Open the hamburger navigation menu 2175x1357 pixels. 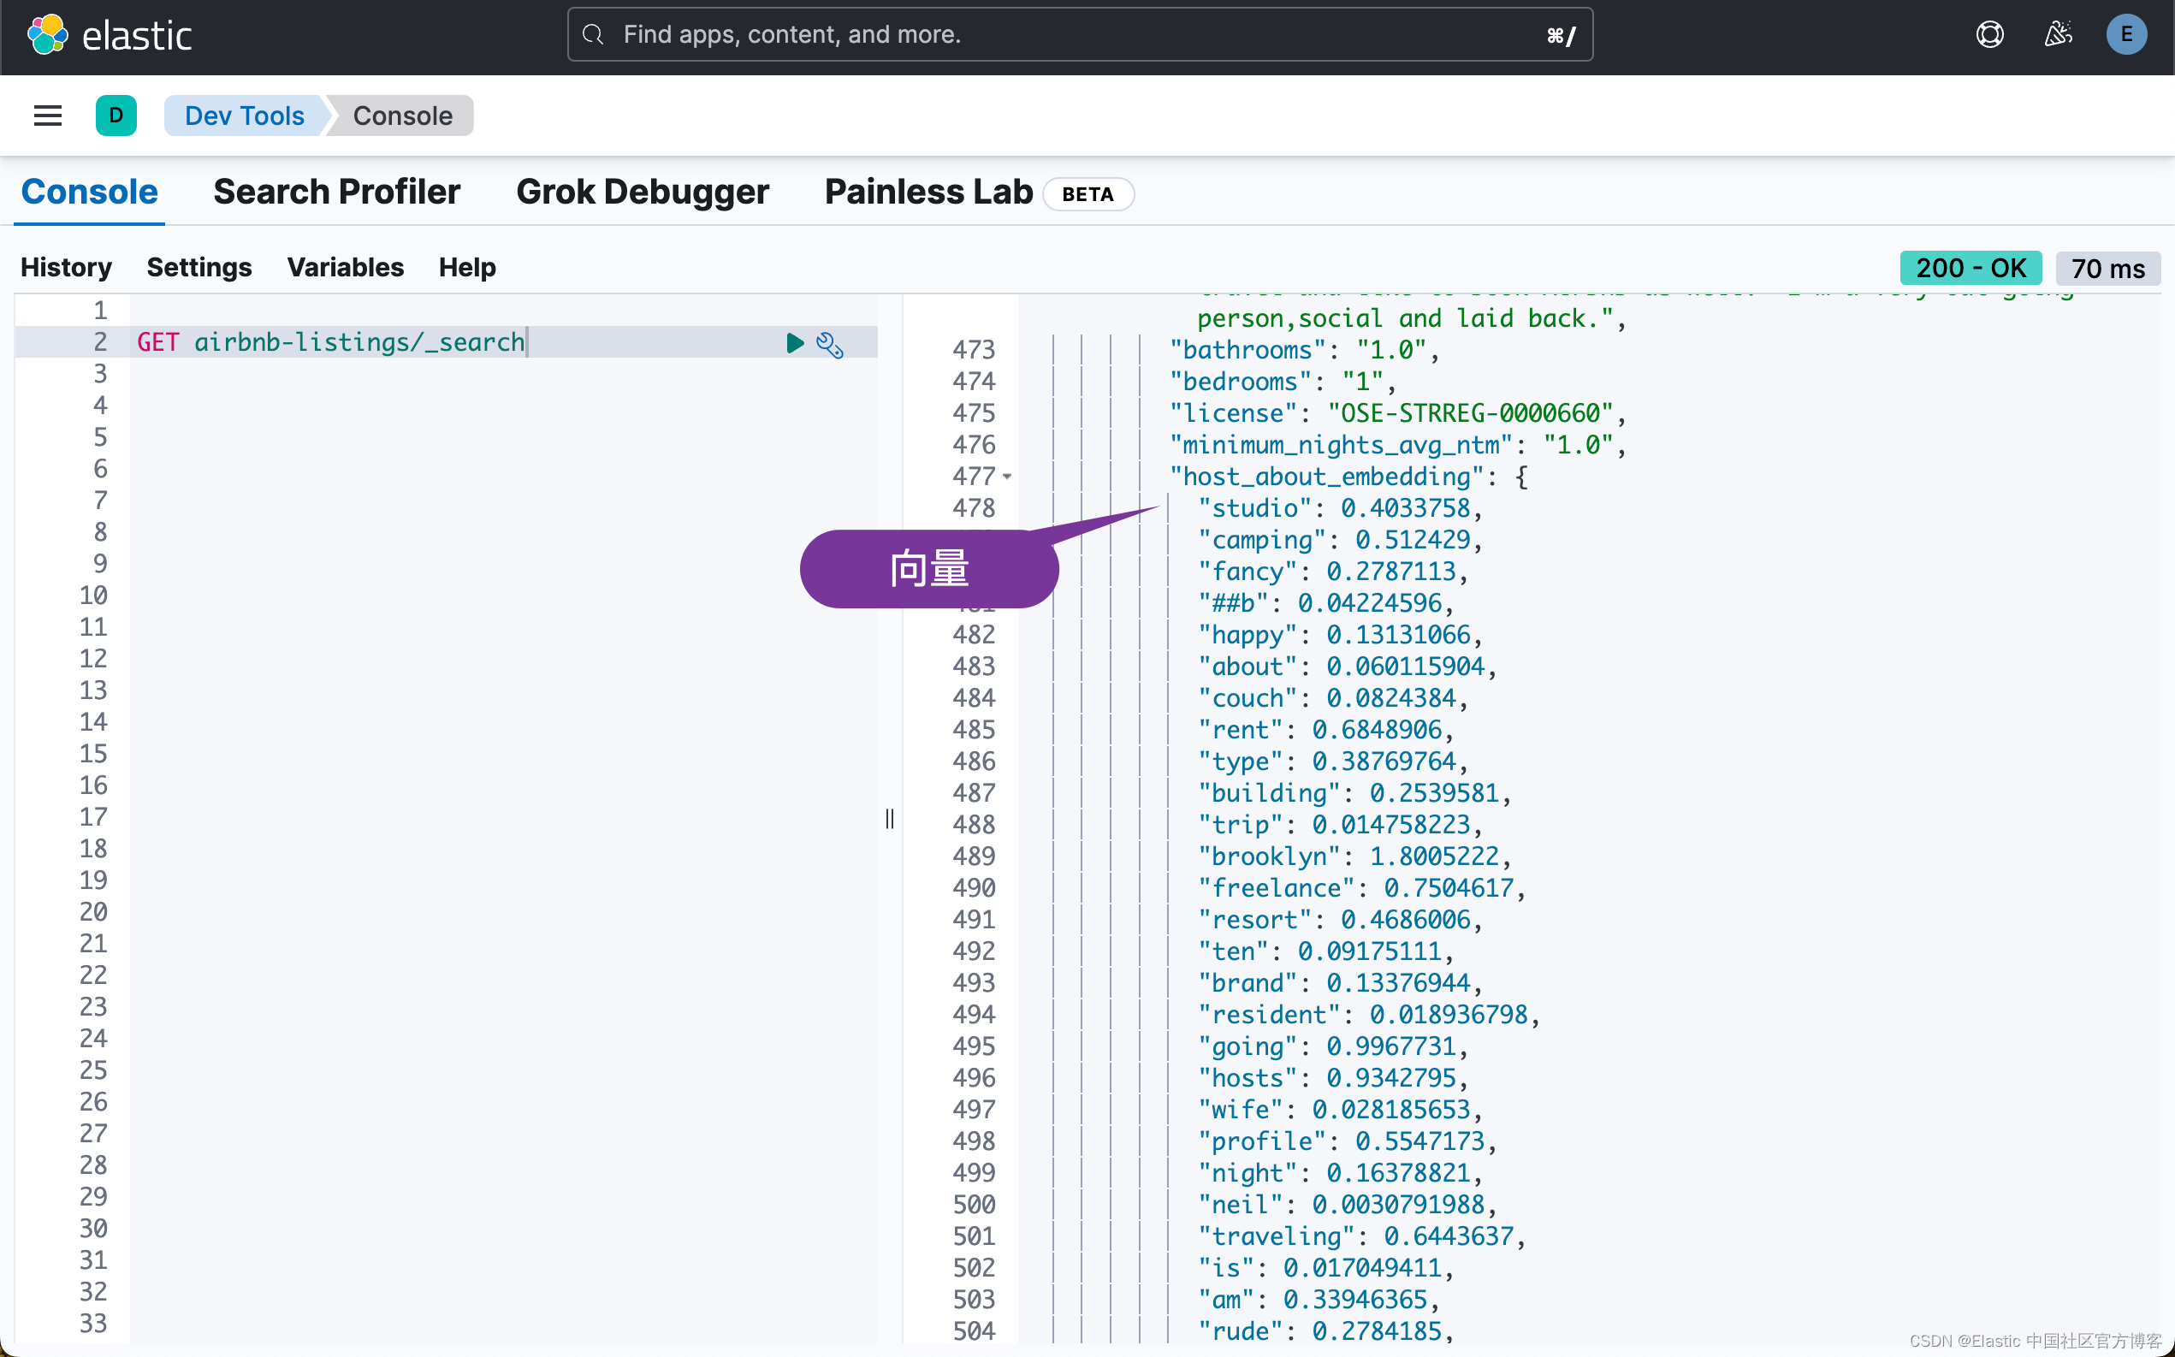[48, 116]
